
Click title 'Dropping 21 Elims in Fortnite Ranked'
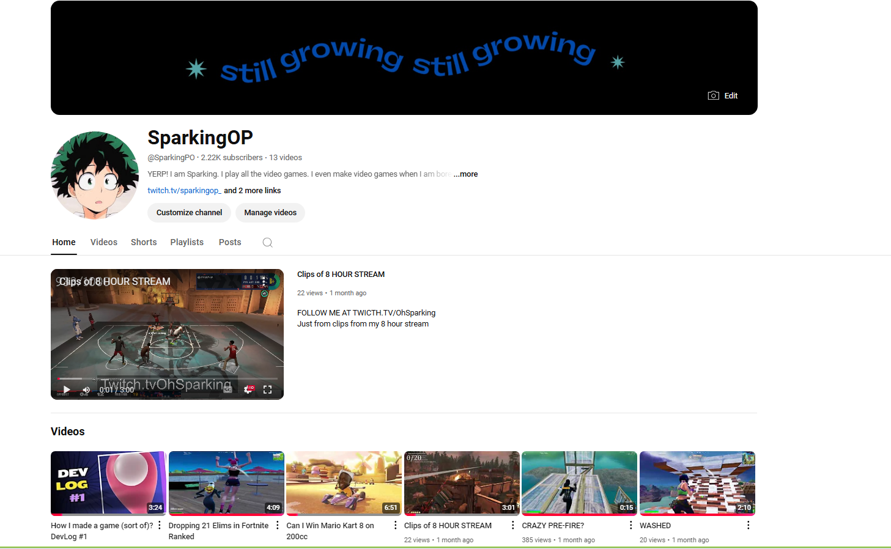tap(218, 531)
